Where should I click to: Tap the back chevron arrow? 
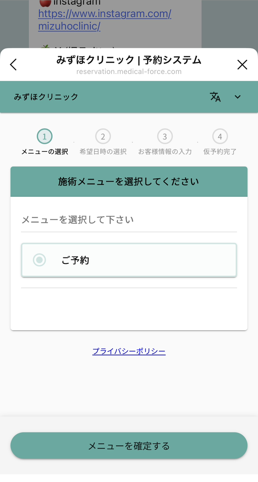pos(14,65)
